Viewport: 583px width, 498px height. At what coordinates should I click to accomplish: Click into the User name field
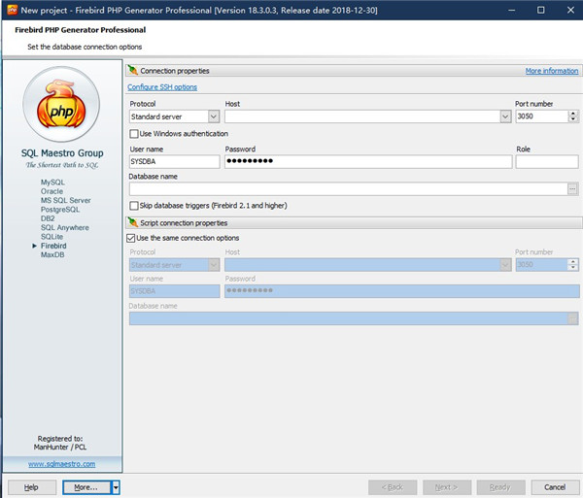pos(174,162)
